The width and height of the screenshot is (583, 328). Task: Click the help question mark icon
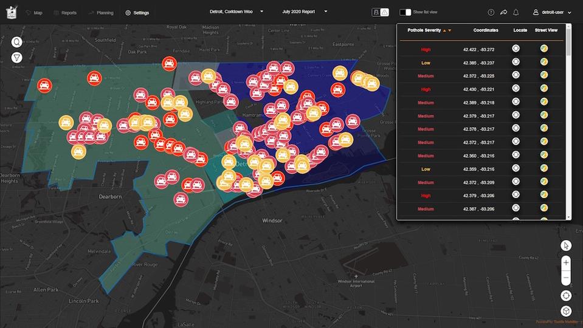point(491,12)
